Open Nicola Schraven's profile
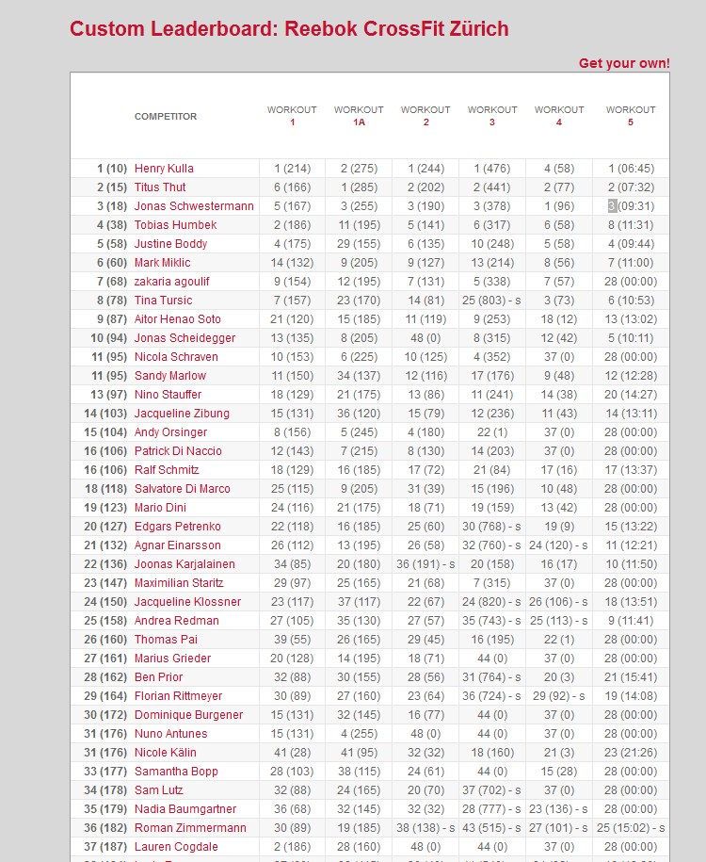706x862 pixels. (176, 357)
